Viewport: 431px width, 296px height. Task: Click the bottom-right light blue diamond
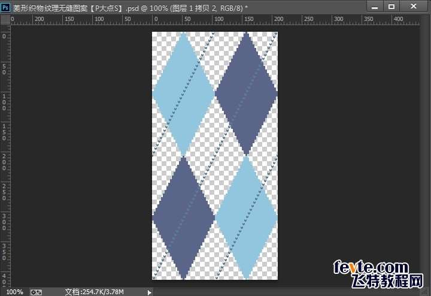coord(246,218)
